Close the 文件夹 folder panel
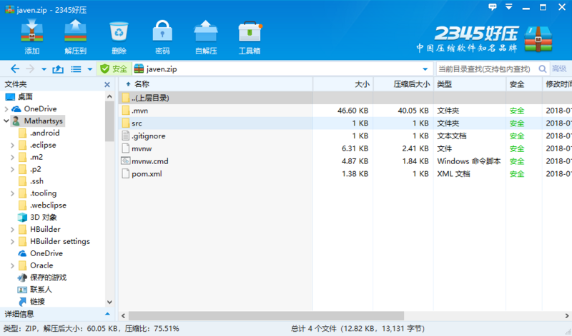The image size is (572, 336). pos(107,84)
